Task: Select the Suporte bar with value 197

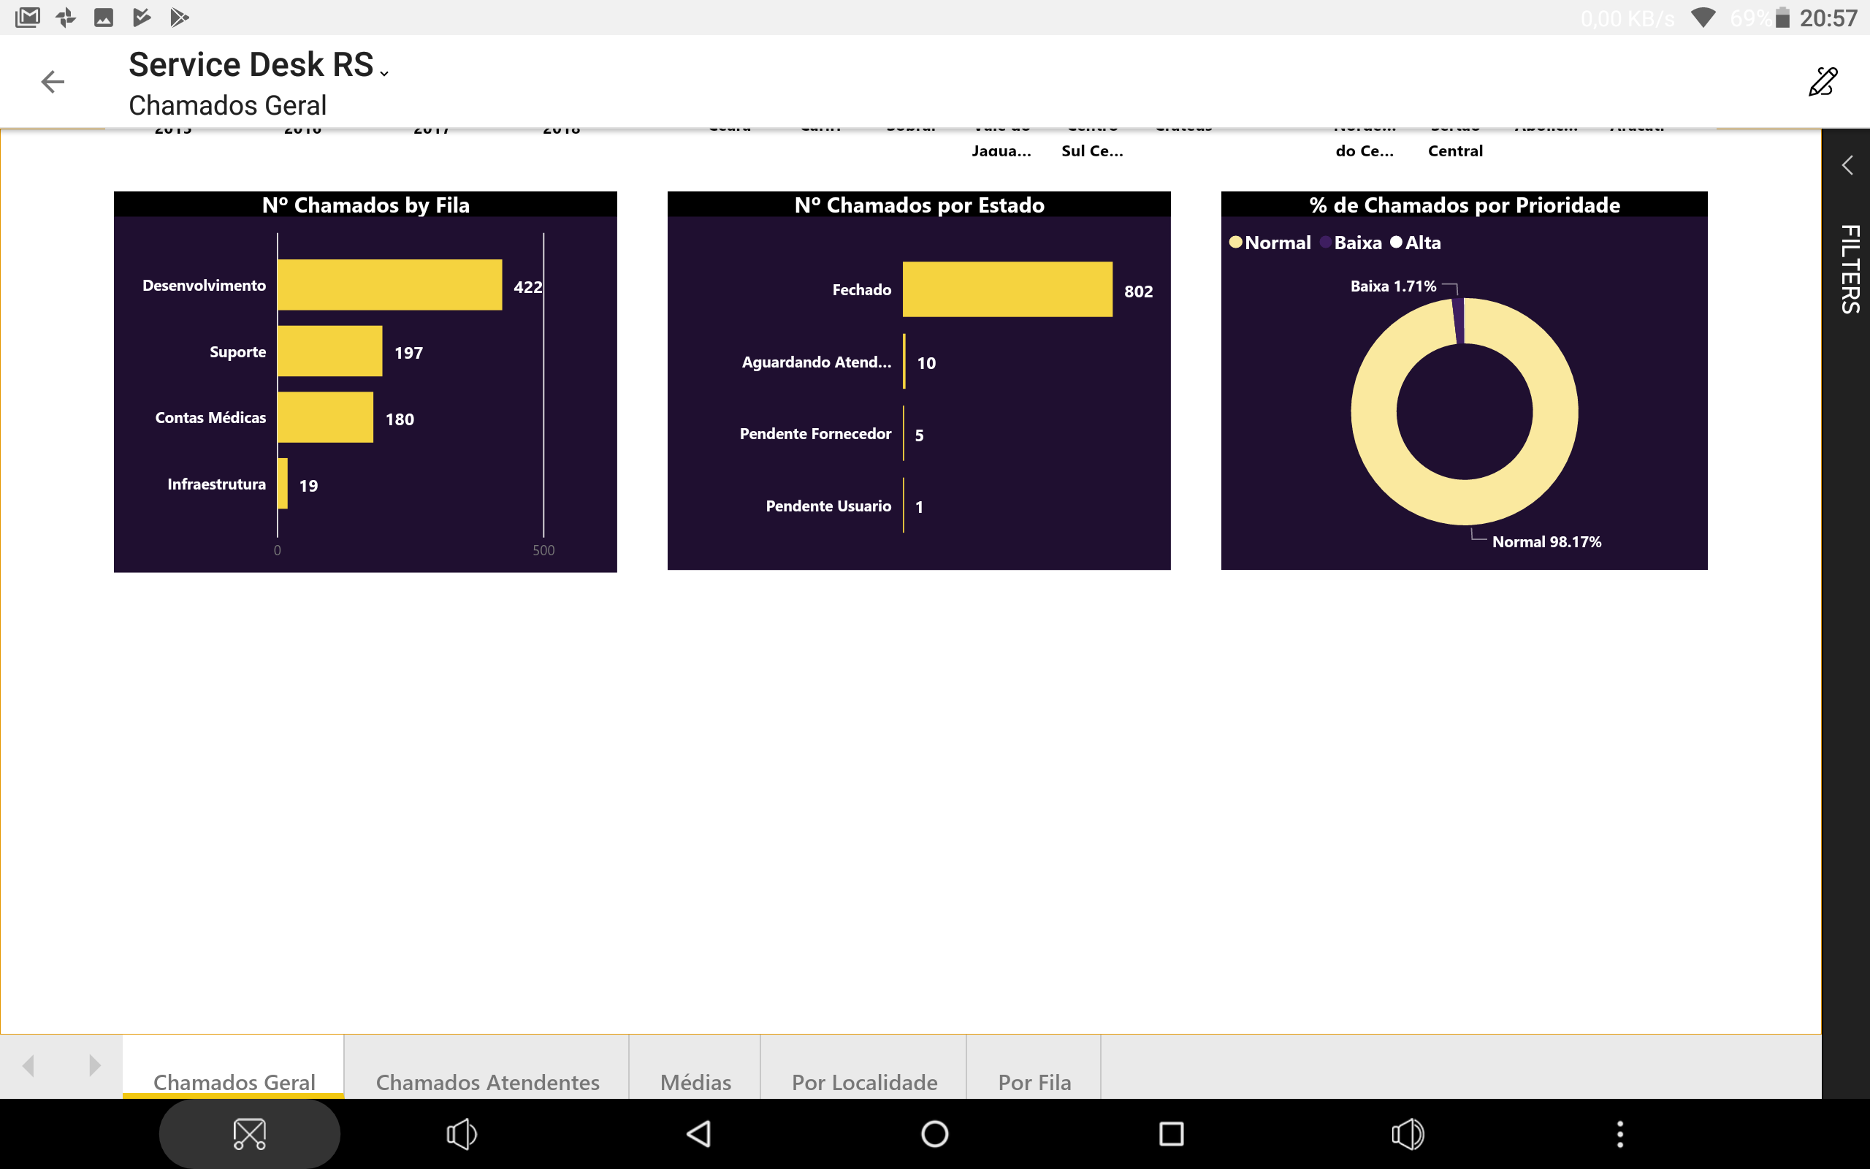Action: [x=330, y=351]
